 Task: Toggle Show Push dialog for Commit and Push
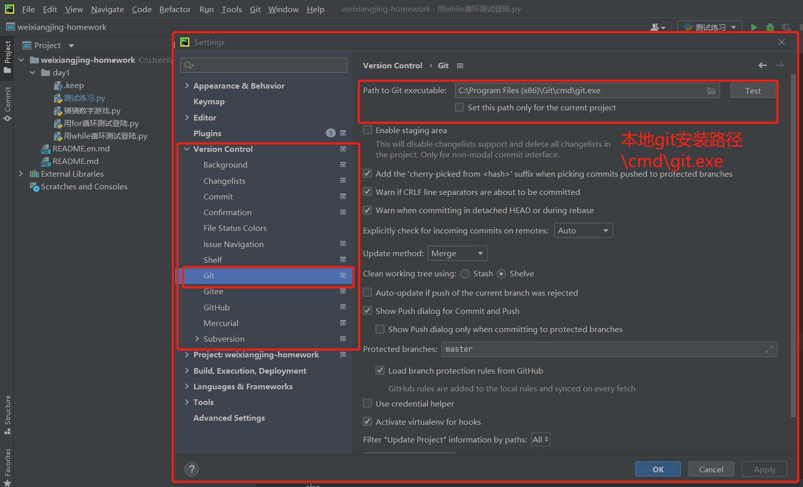click(367, 311)
